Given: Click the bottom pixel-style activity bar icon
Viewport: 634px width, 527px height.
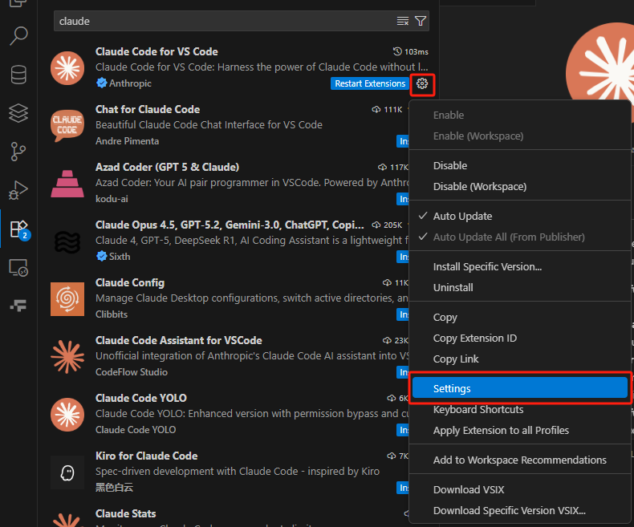Looking at the screenshot, I should tap(18, 306).
